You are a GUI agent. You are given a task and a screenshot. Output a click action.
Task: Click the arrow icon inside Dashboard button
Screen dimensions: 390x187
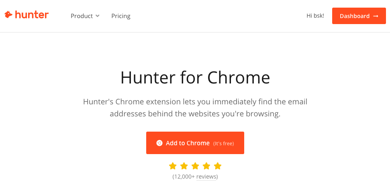pyautogui.click(x=376, y=16)
